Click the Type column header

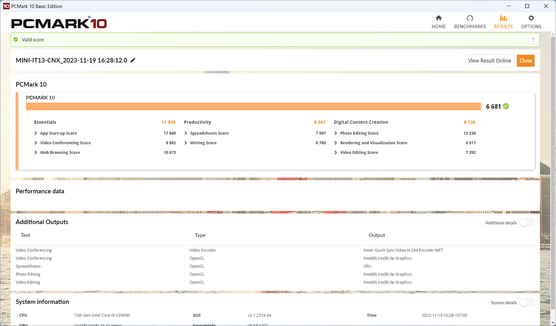(200, 235)
